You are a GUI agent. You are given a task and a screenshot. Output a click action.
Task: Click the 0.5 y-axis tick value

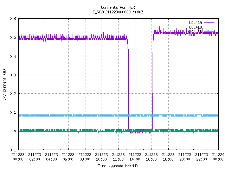coord(13,37)
